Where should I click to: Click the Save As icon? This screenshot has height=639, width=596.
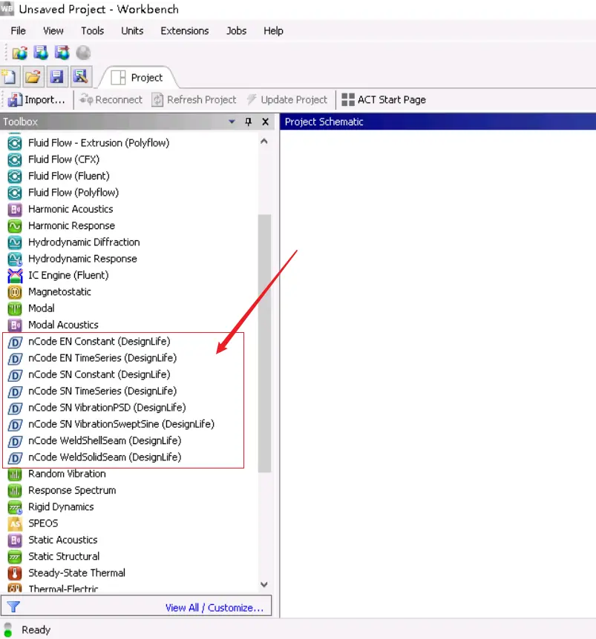80,76
